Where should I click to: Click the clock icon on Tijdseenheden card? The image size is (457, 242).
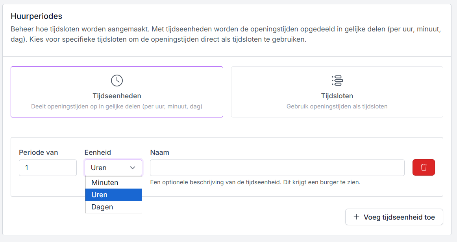[117, 81]
